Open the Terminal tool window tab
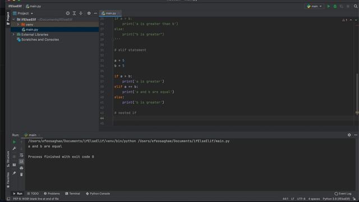Screen dimensions: 359x202 (72, 194)
